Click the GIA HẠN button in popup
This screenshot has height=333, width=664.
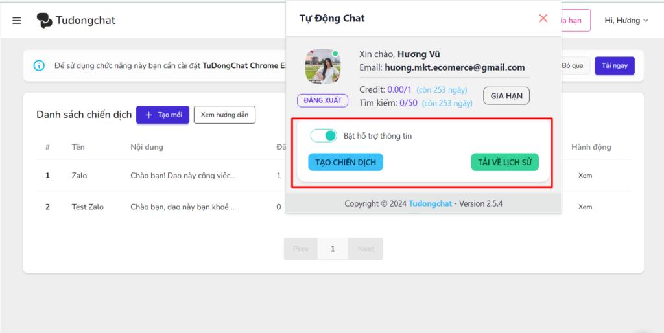pos(506,96)
